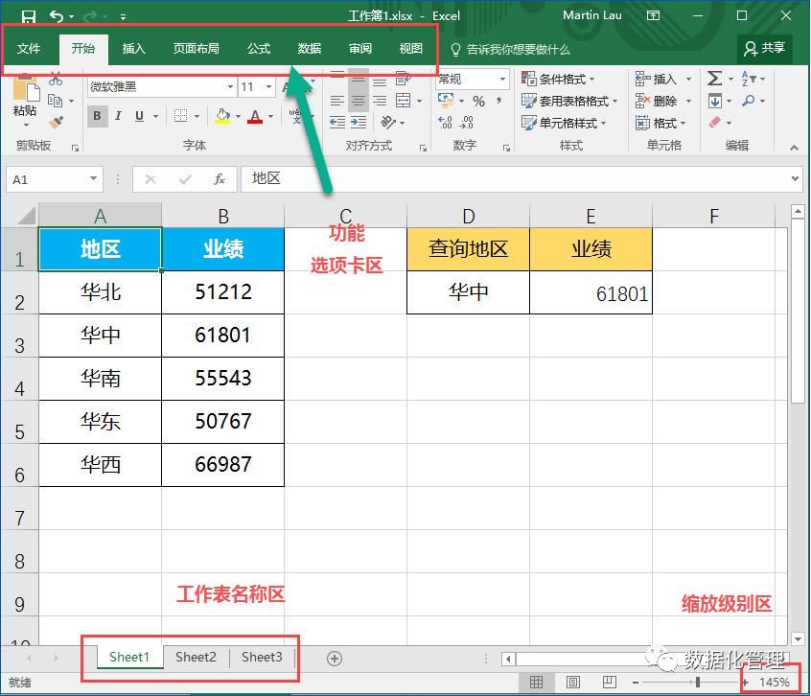Switch to Page Layout view icon
Viewport: 811px width, 696px height.
click(572, 682)
